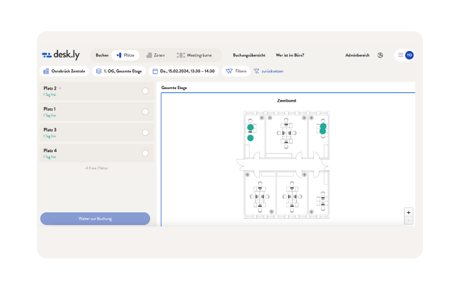Select Platz 4 radio button

[145, 153]
